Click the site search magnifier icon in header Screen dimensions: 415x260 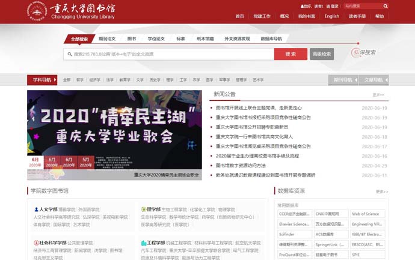tap(386, 6)
